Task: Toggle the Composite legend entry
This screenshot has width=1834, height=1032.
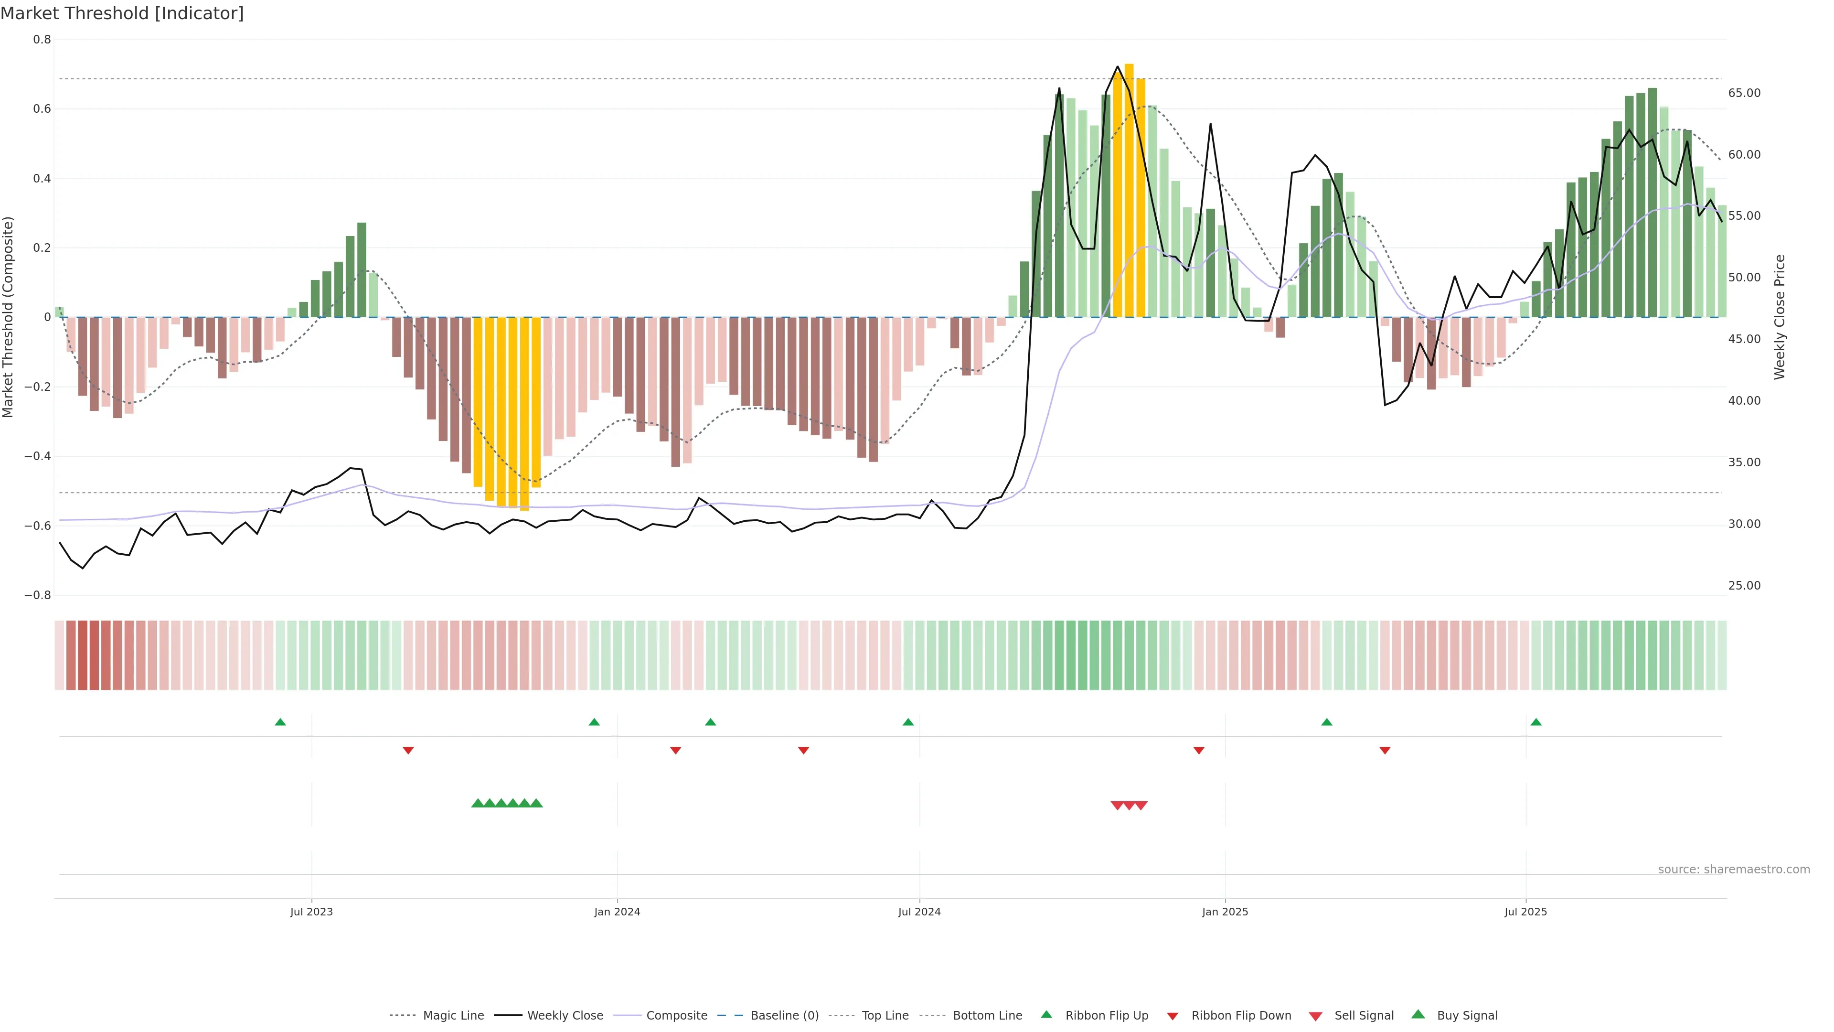Action: [676, 1016]
